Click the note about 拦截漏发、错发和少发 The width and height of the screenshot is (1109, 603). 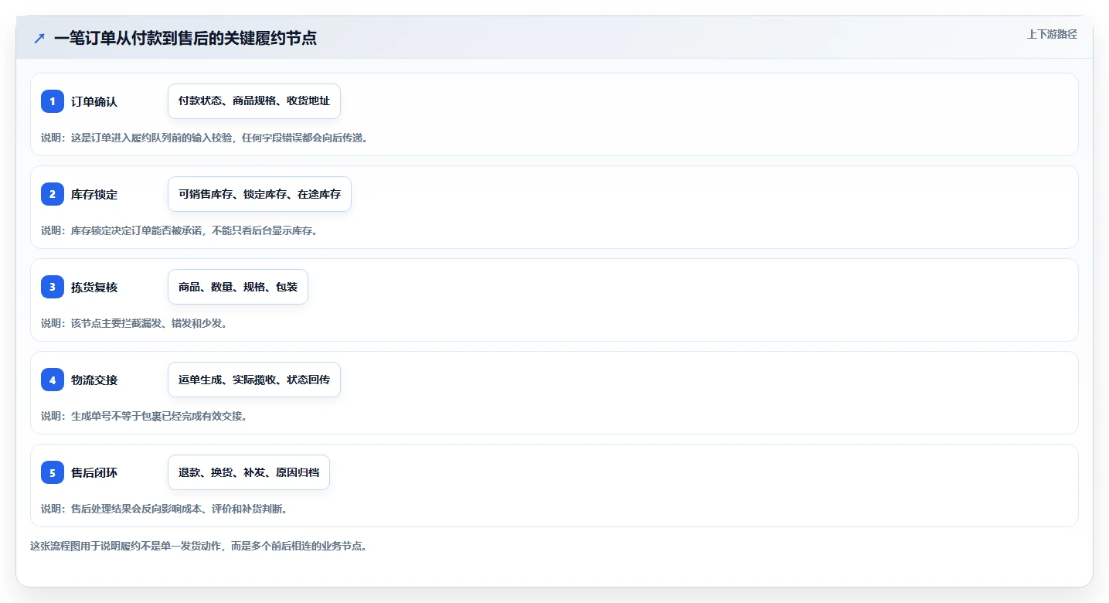coord(134,323)
